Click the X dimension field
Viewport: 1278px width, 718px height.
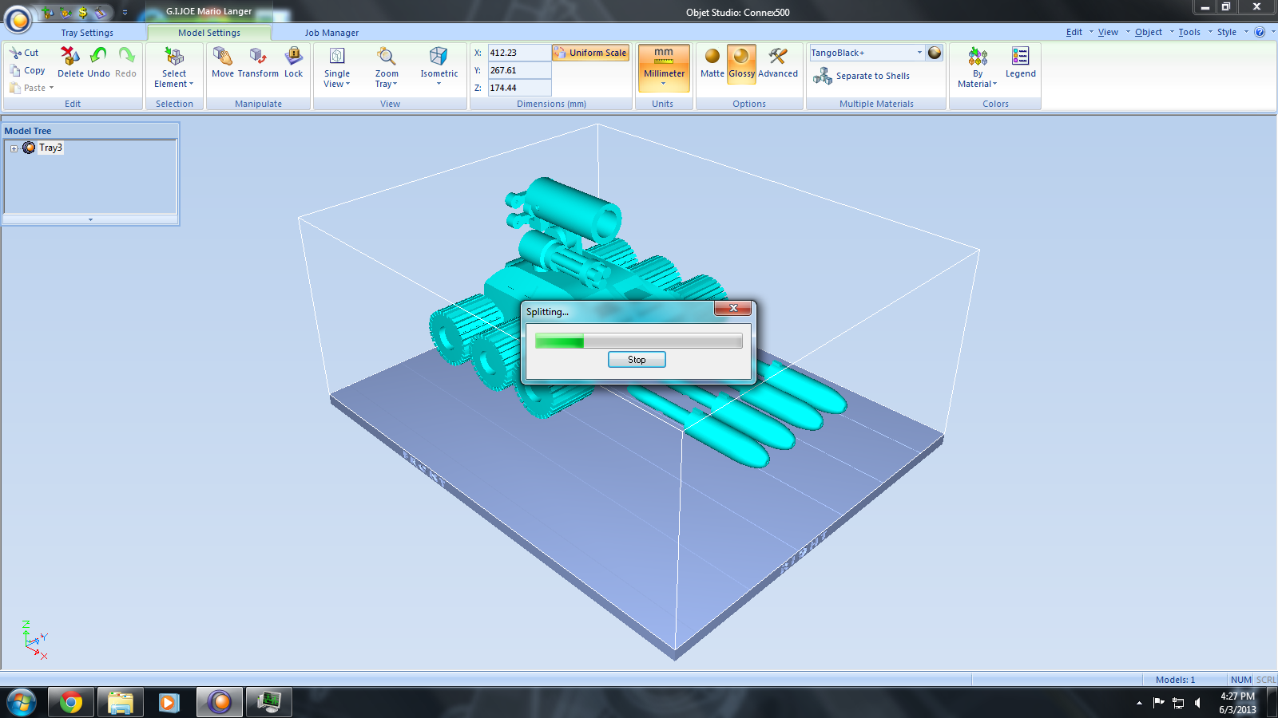[x=519, y=53]
